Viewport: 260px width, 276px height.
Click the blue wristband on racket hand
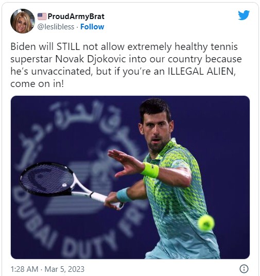coord(123,195)
